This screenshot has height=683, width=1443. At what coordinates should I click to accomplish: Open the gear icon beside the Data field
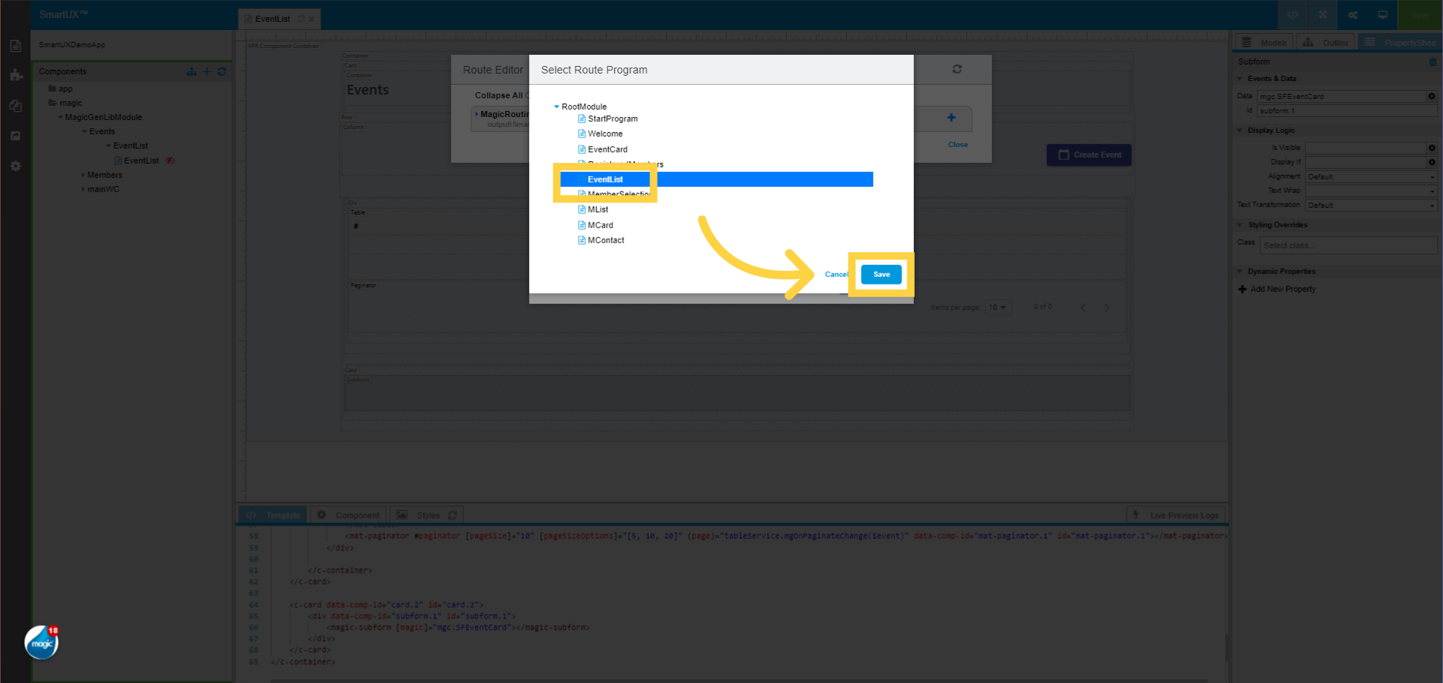point(1431,96)
